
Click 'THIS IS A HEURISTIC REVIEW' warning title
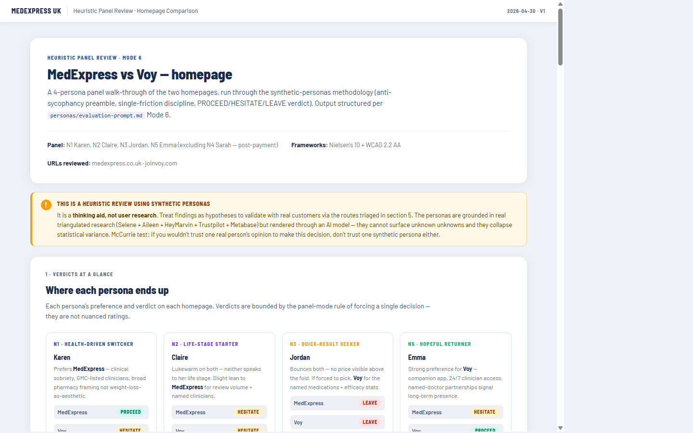(x=133, y=204)
